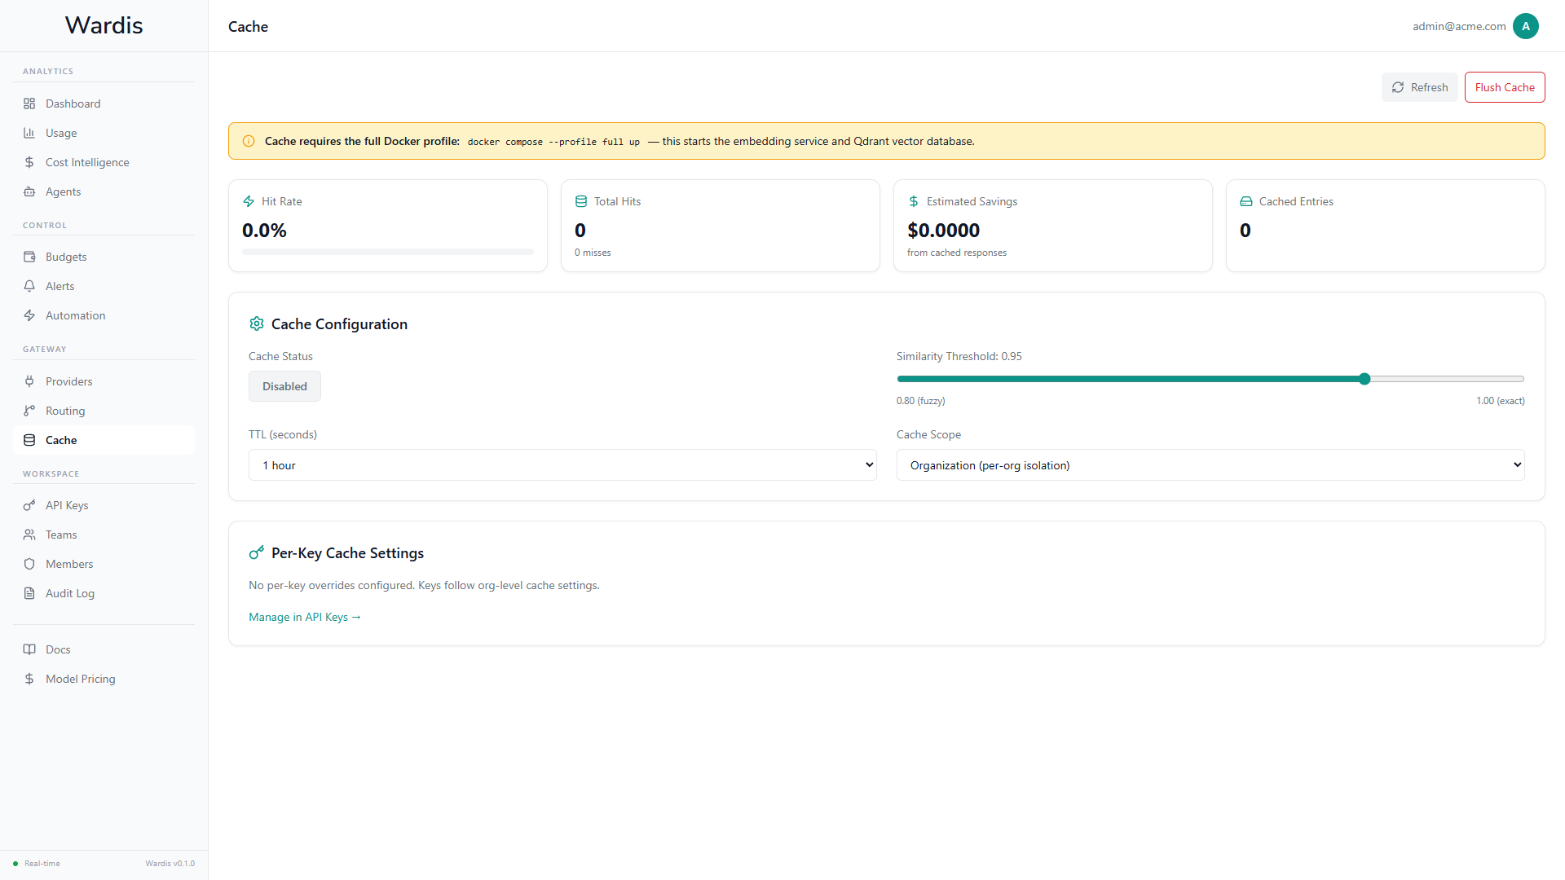Viewport: 1565px width, 880px height.
Task: Click the Alerts bell icon
Action: 29,286
